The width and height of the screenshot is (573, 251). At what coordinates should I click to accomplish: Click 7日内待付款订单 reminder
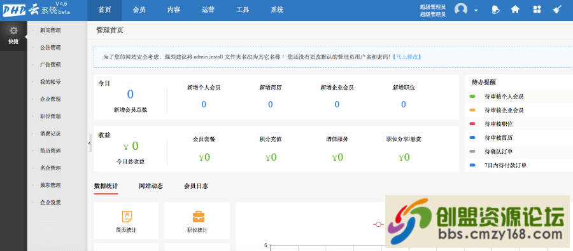(506, 165)
